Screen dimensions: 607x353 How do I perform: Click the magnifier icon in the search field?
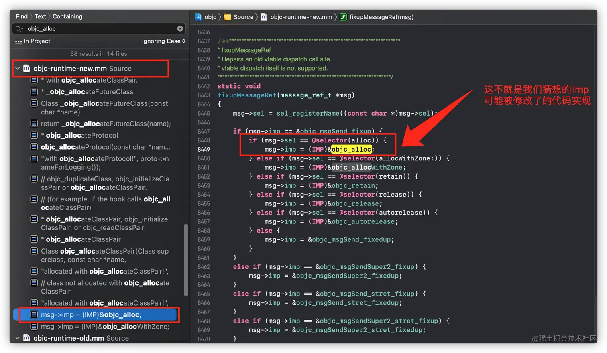point(19,29)
